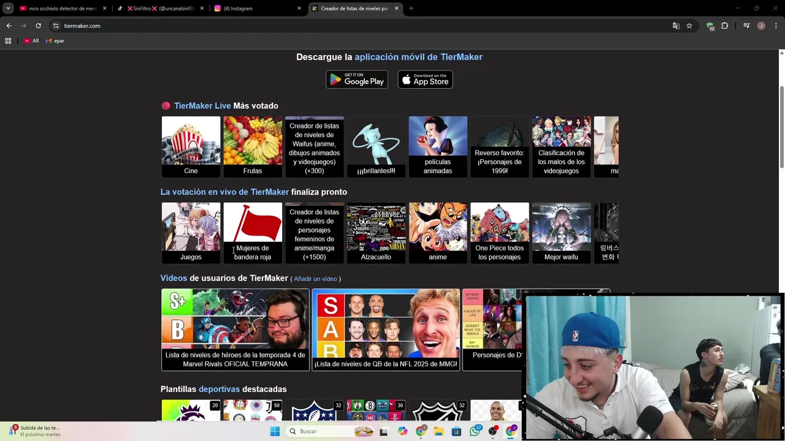The image size is (785, 441).
Task: Click the 'Añadir un video' link
Action: coord(315,279)
